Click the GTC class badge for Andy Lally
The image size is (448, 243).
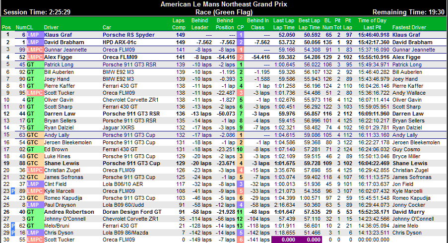point(32,135)
